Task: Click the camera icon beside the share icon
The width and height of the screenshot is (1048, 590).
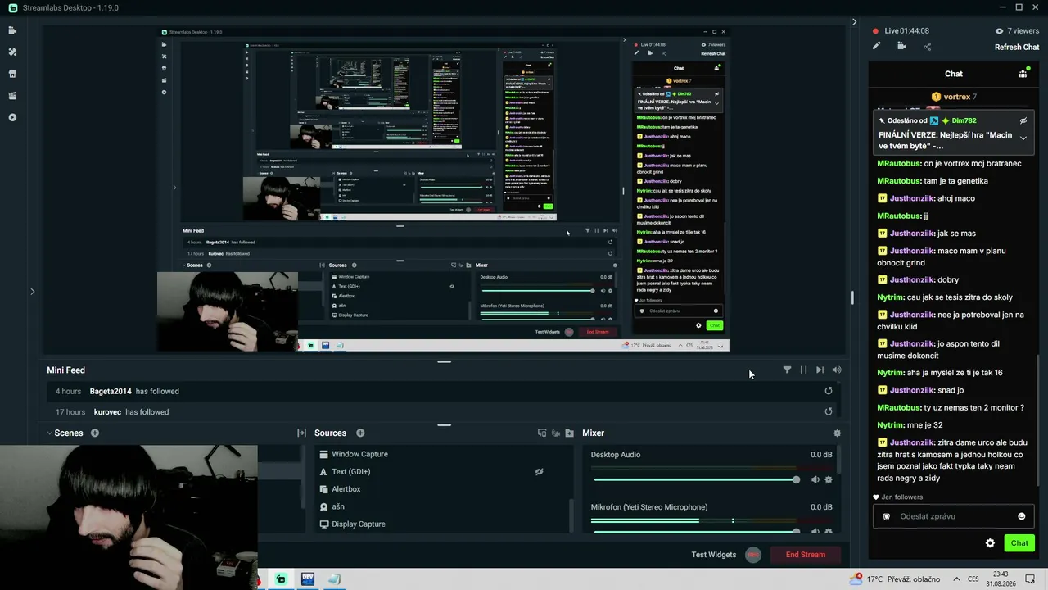Action: tap(901, 46)
